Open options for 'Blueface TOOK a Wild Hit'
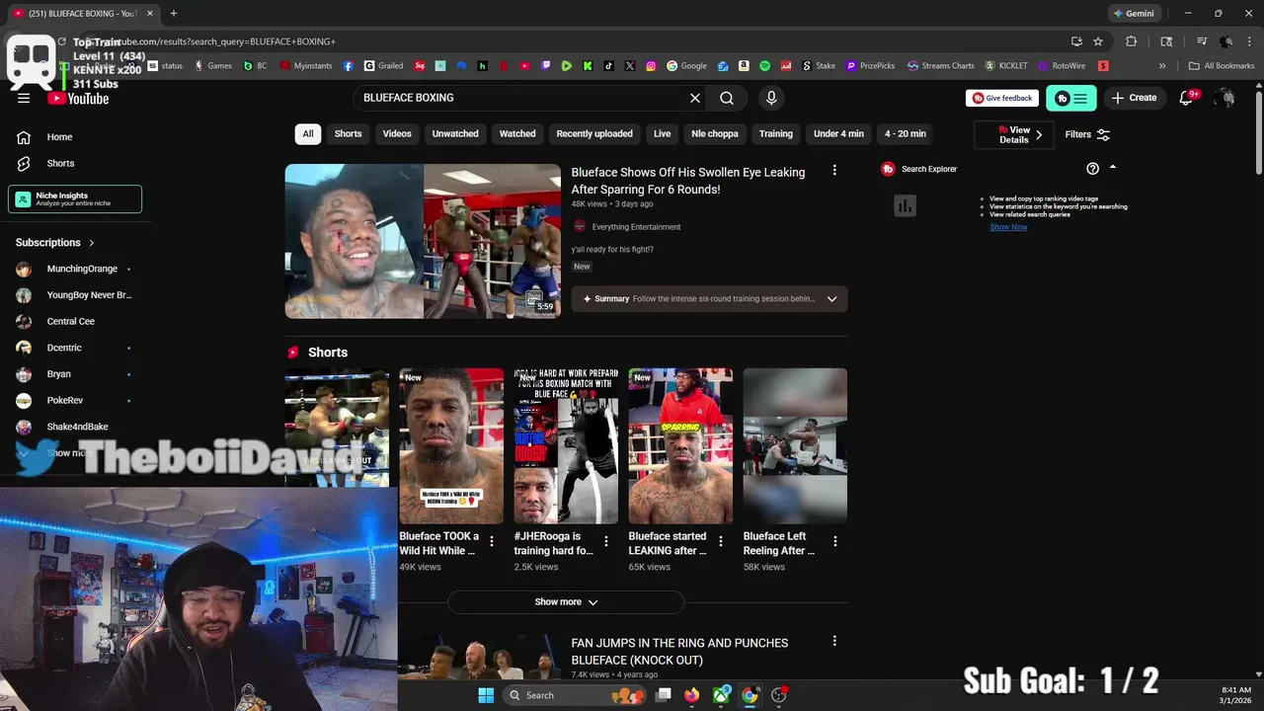The width and height of the screenshot is (1264, 711). point(492,541)
